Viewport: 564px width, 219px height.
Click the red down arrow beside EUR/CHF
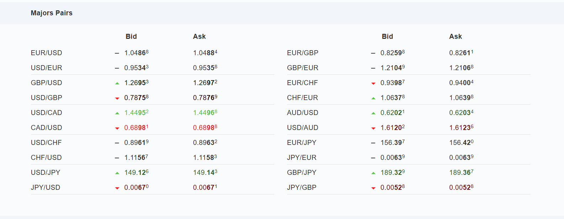point(373,83)
